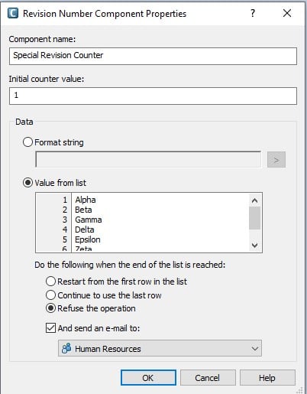This screenshot has width=307, height=394.
Task: Click the format string insert arrow button
Action: (x=276, y=160)
